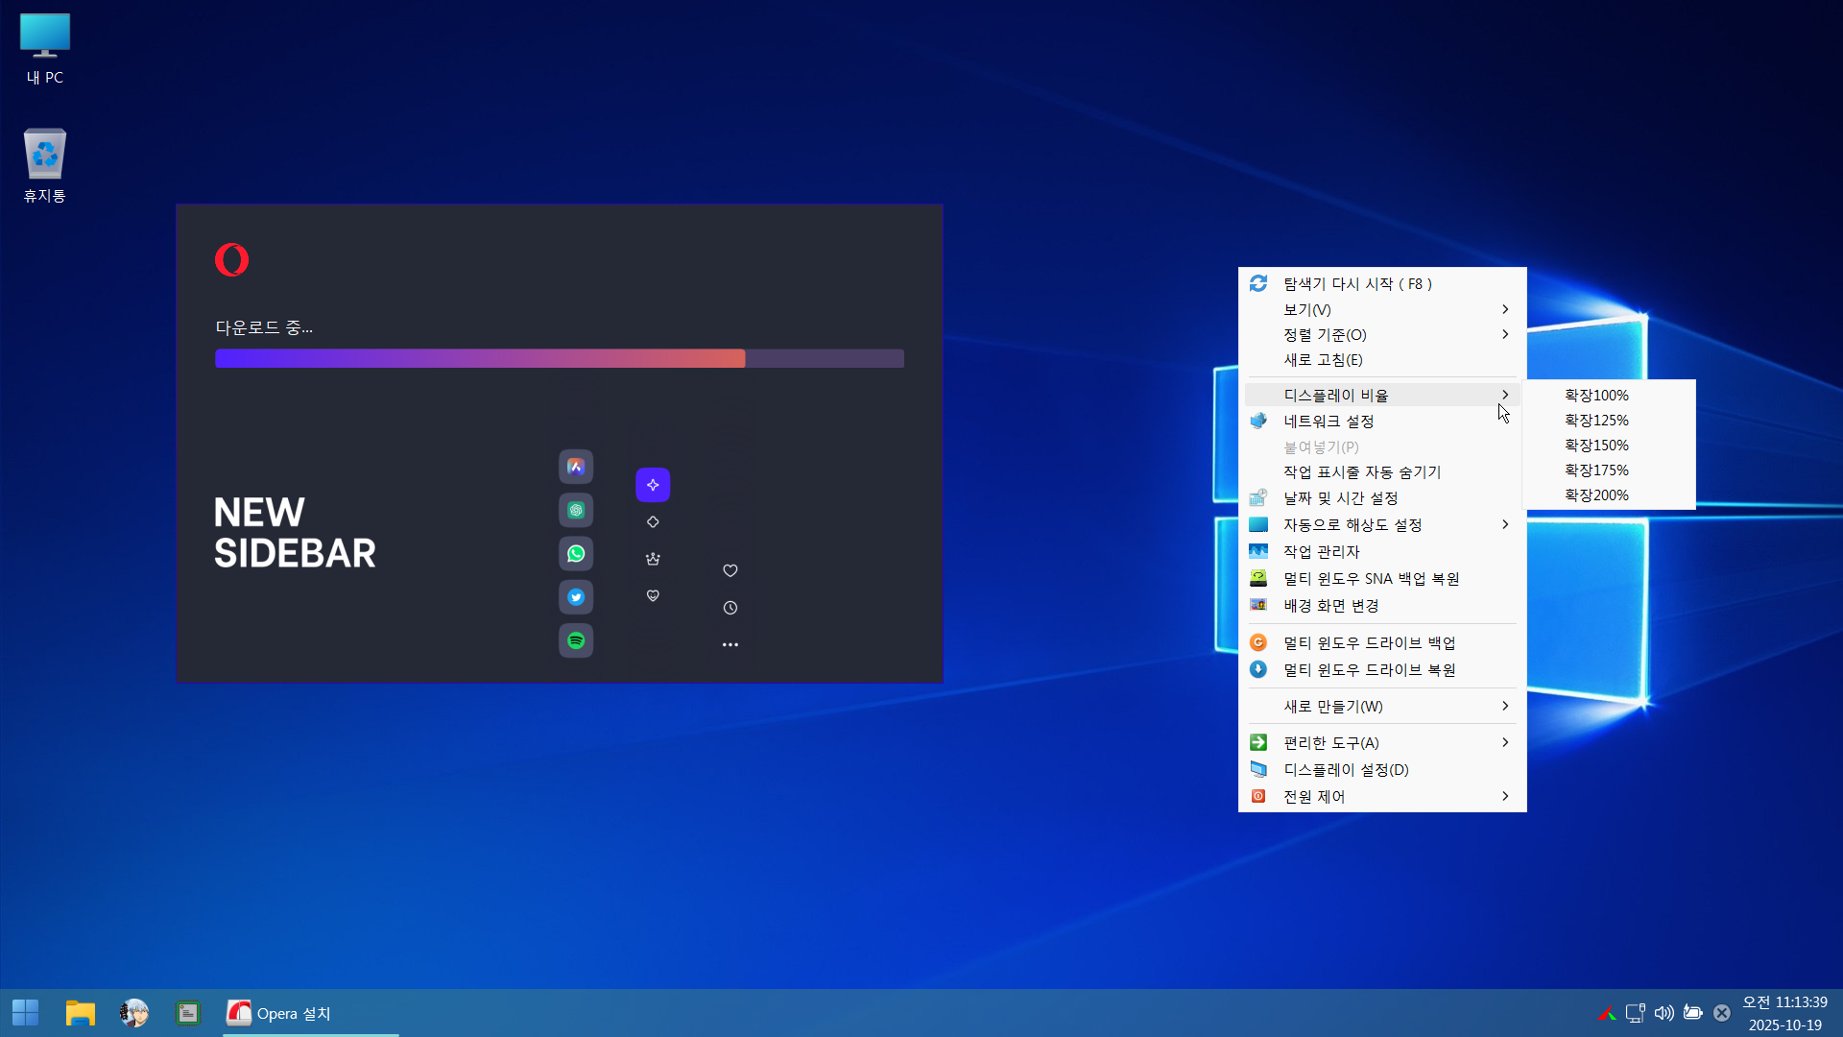This screenshot has height=1037, width=1843.
Task: Click 탐색기 다시 시작 ( F8 ) entry
Action: click(x=1357, y=284)
